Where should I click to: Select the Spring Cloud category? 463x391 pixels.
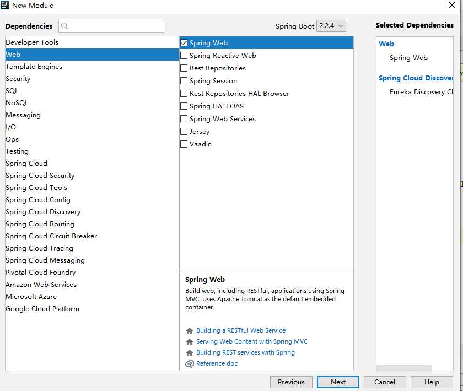point(92,163)
